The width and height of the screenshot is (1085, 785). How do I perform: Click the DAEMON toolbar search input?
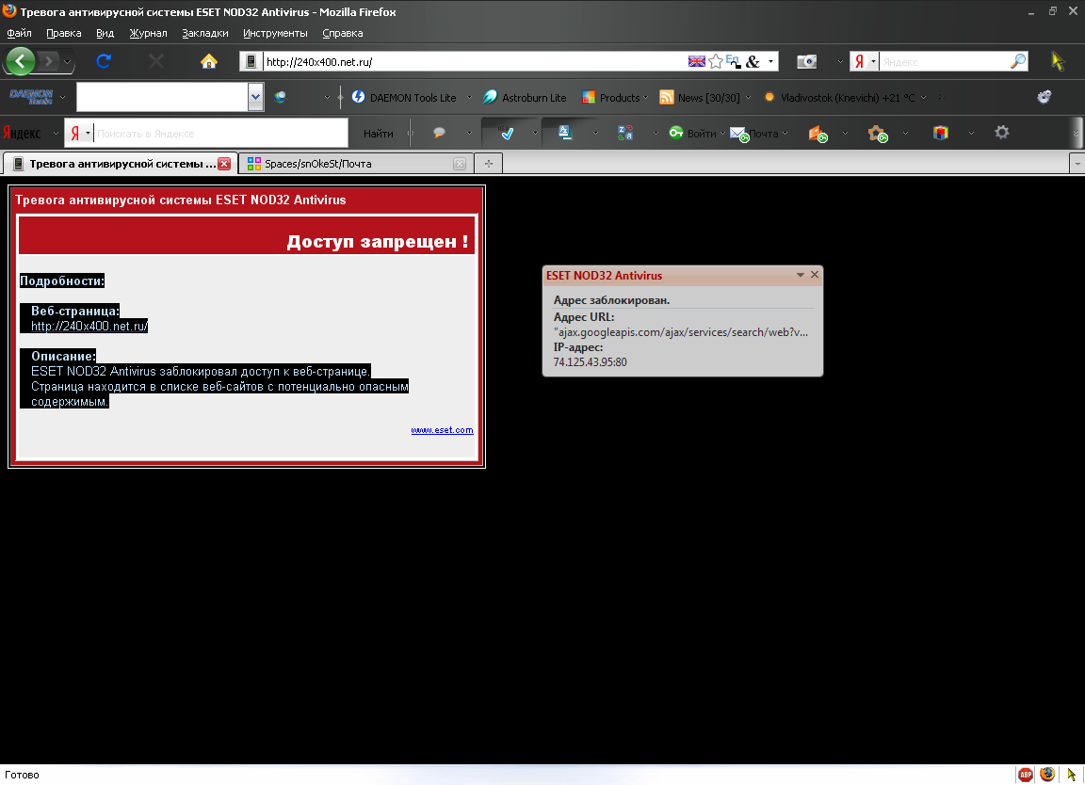(x=163, y=97)
